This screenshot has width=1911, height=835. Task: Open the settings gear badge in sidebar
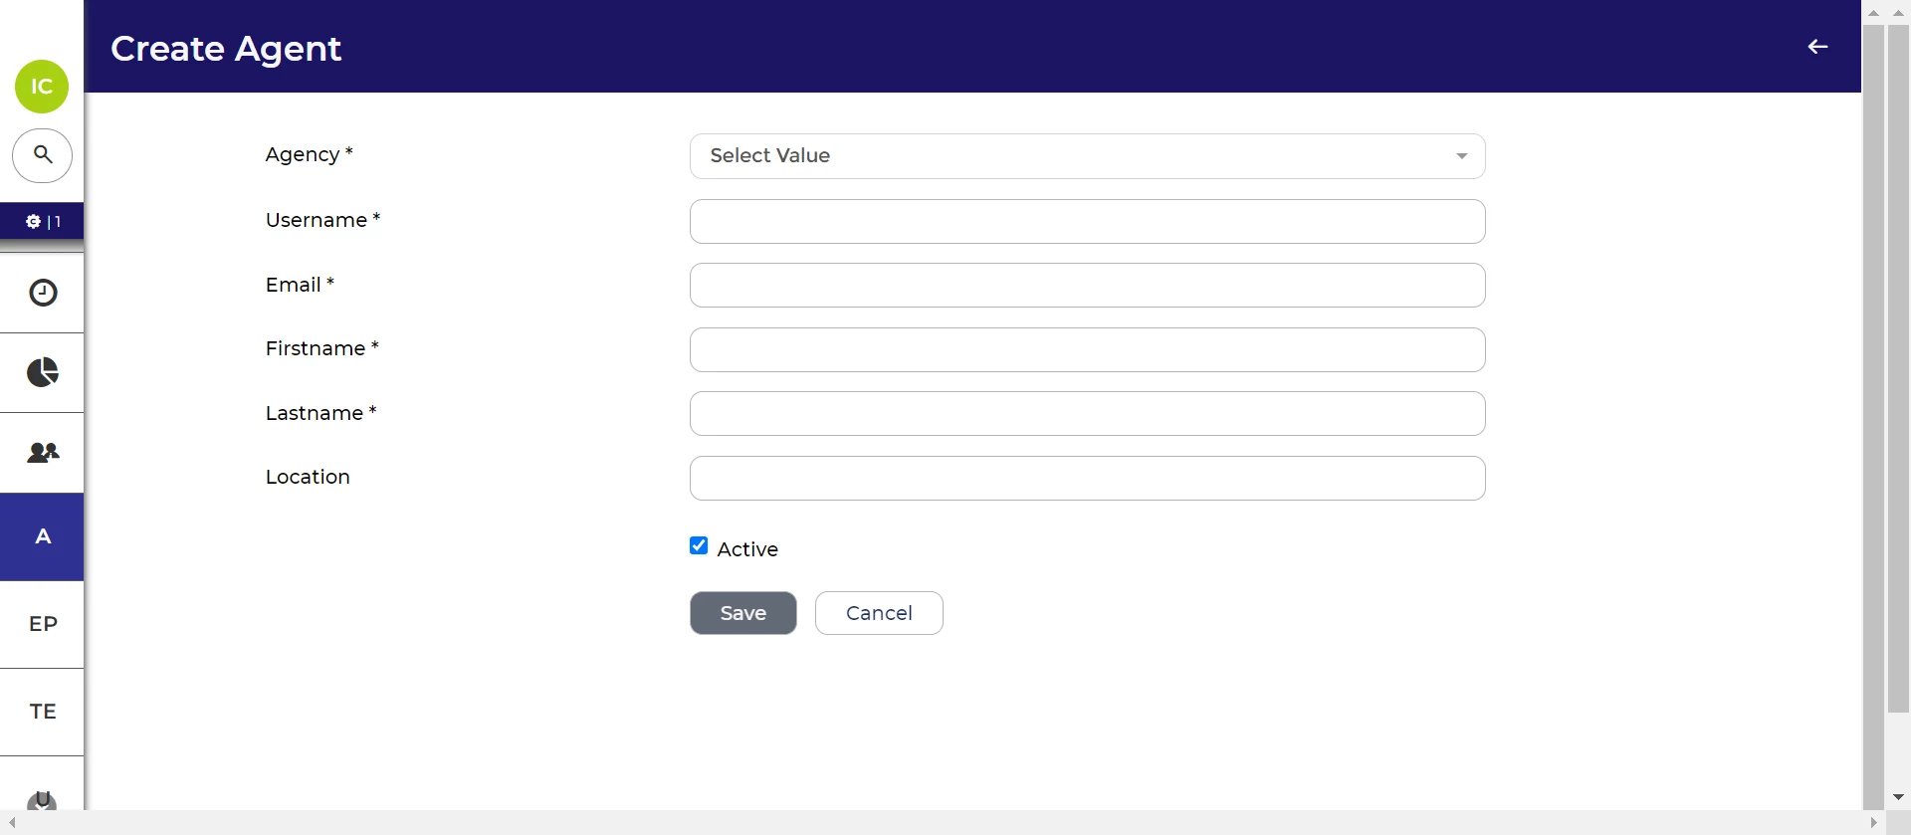[42, 221]
